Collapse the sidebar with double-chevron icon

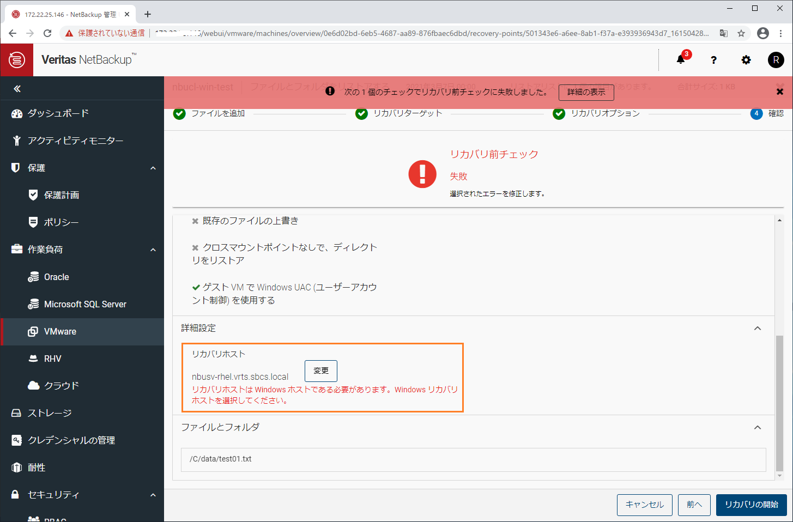coord(17,88)
